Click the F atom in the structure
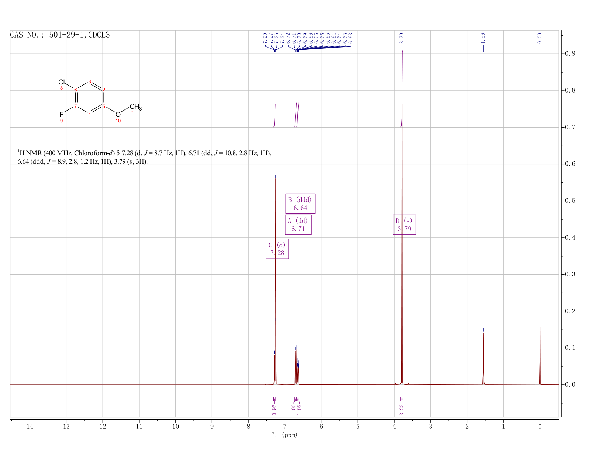Image resolution: width=609 pixels, height=470 pixels. 61,115
